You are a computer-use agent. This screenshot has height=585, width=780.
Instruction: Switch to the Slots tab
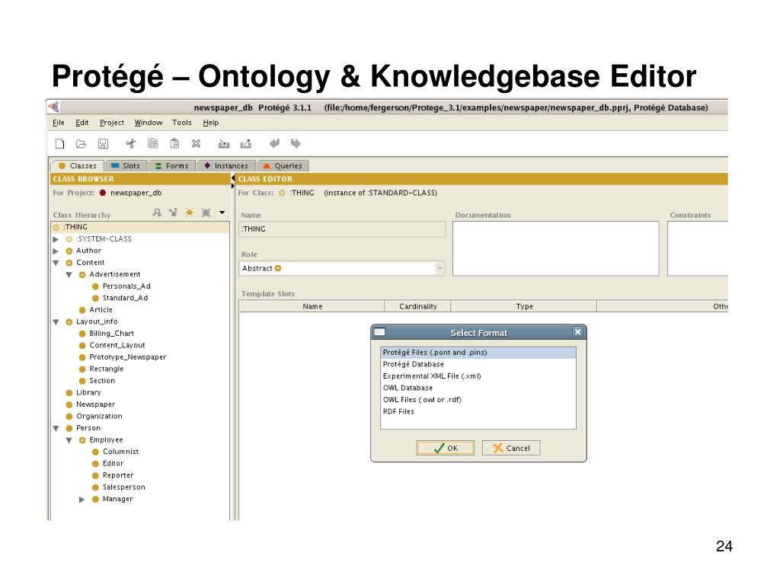(x=126, y=165)
